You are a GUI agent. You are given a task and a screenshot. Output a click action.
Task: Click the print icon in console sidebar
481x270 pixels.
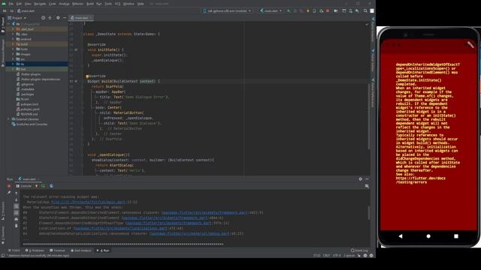(17, 219)
